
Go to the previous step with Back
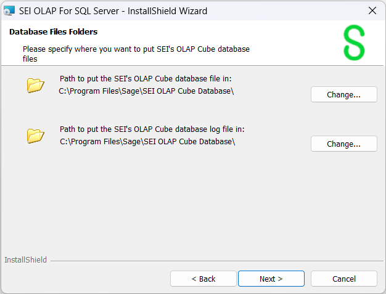(x=203, y=279)
